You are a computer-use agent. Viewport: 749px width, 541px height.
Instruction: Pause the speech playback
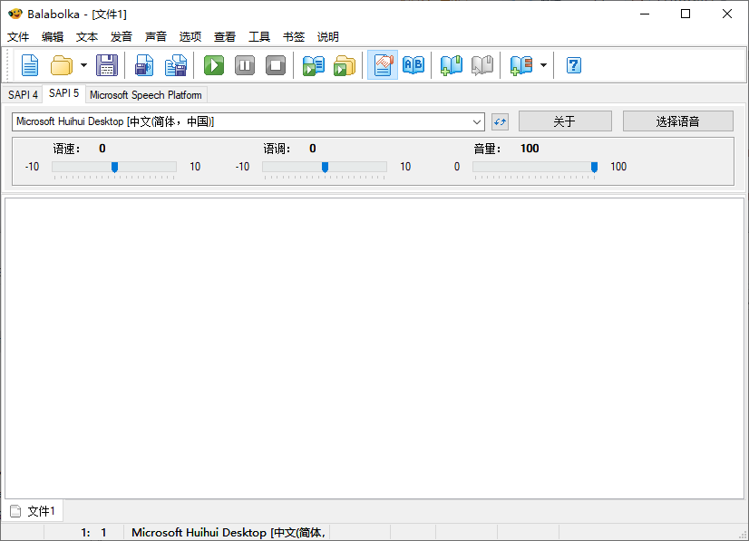point(245,65)
